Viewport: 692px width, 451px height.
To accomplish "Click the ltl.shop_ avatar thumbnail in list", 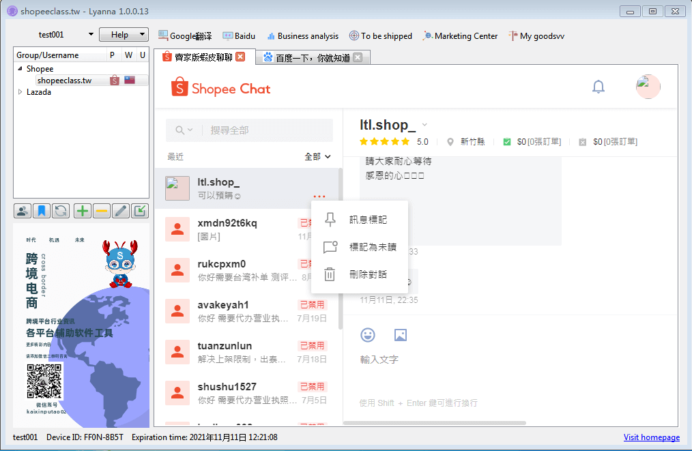I will pyautogui.click(x=177, y=188).
